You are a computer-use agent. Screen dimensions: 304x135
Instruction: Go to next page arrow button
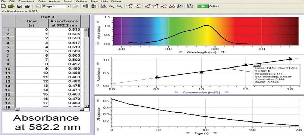coord(75,6)
